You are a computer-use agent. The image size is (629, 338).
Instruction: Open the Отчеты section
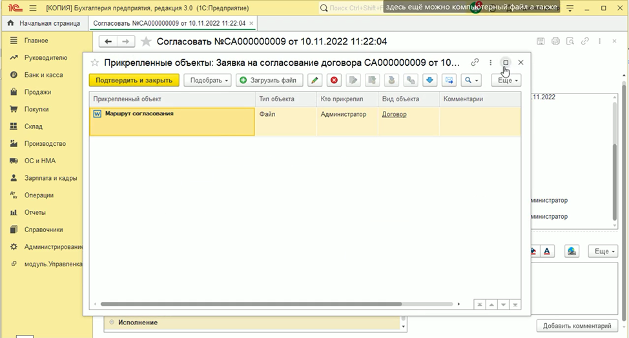point(35,213)
